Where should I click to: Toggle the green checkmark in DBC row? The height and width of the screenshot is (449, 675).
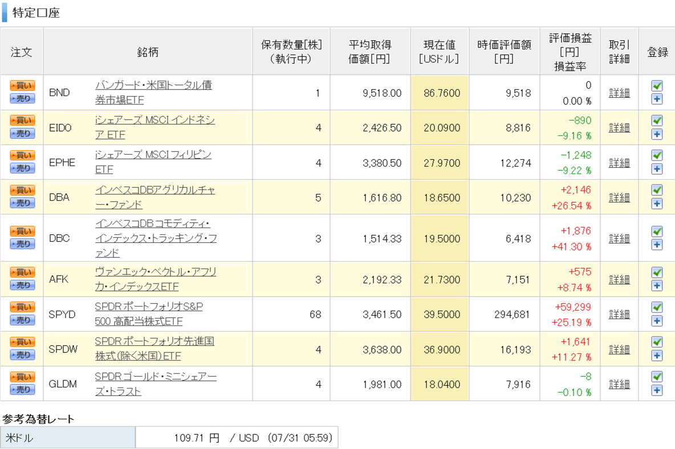[x=657, y=231]
